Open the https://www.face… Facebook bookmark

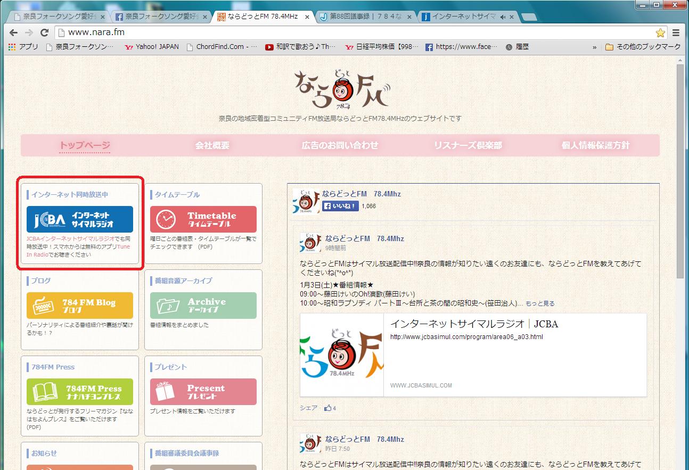(462, 47)
